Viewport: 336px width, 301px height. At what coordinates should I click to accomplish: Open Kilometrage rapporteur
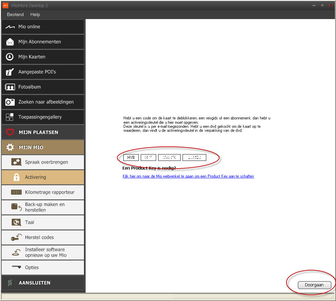tap(43, 192)
